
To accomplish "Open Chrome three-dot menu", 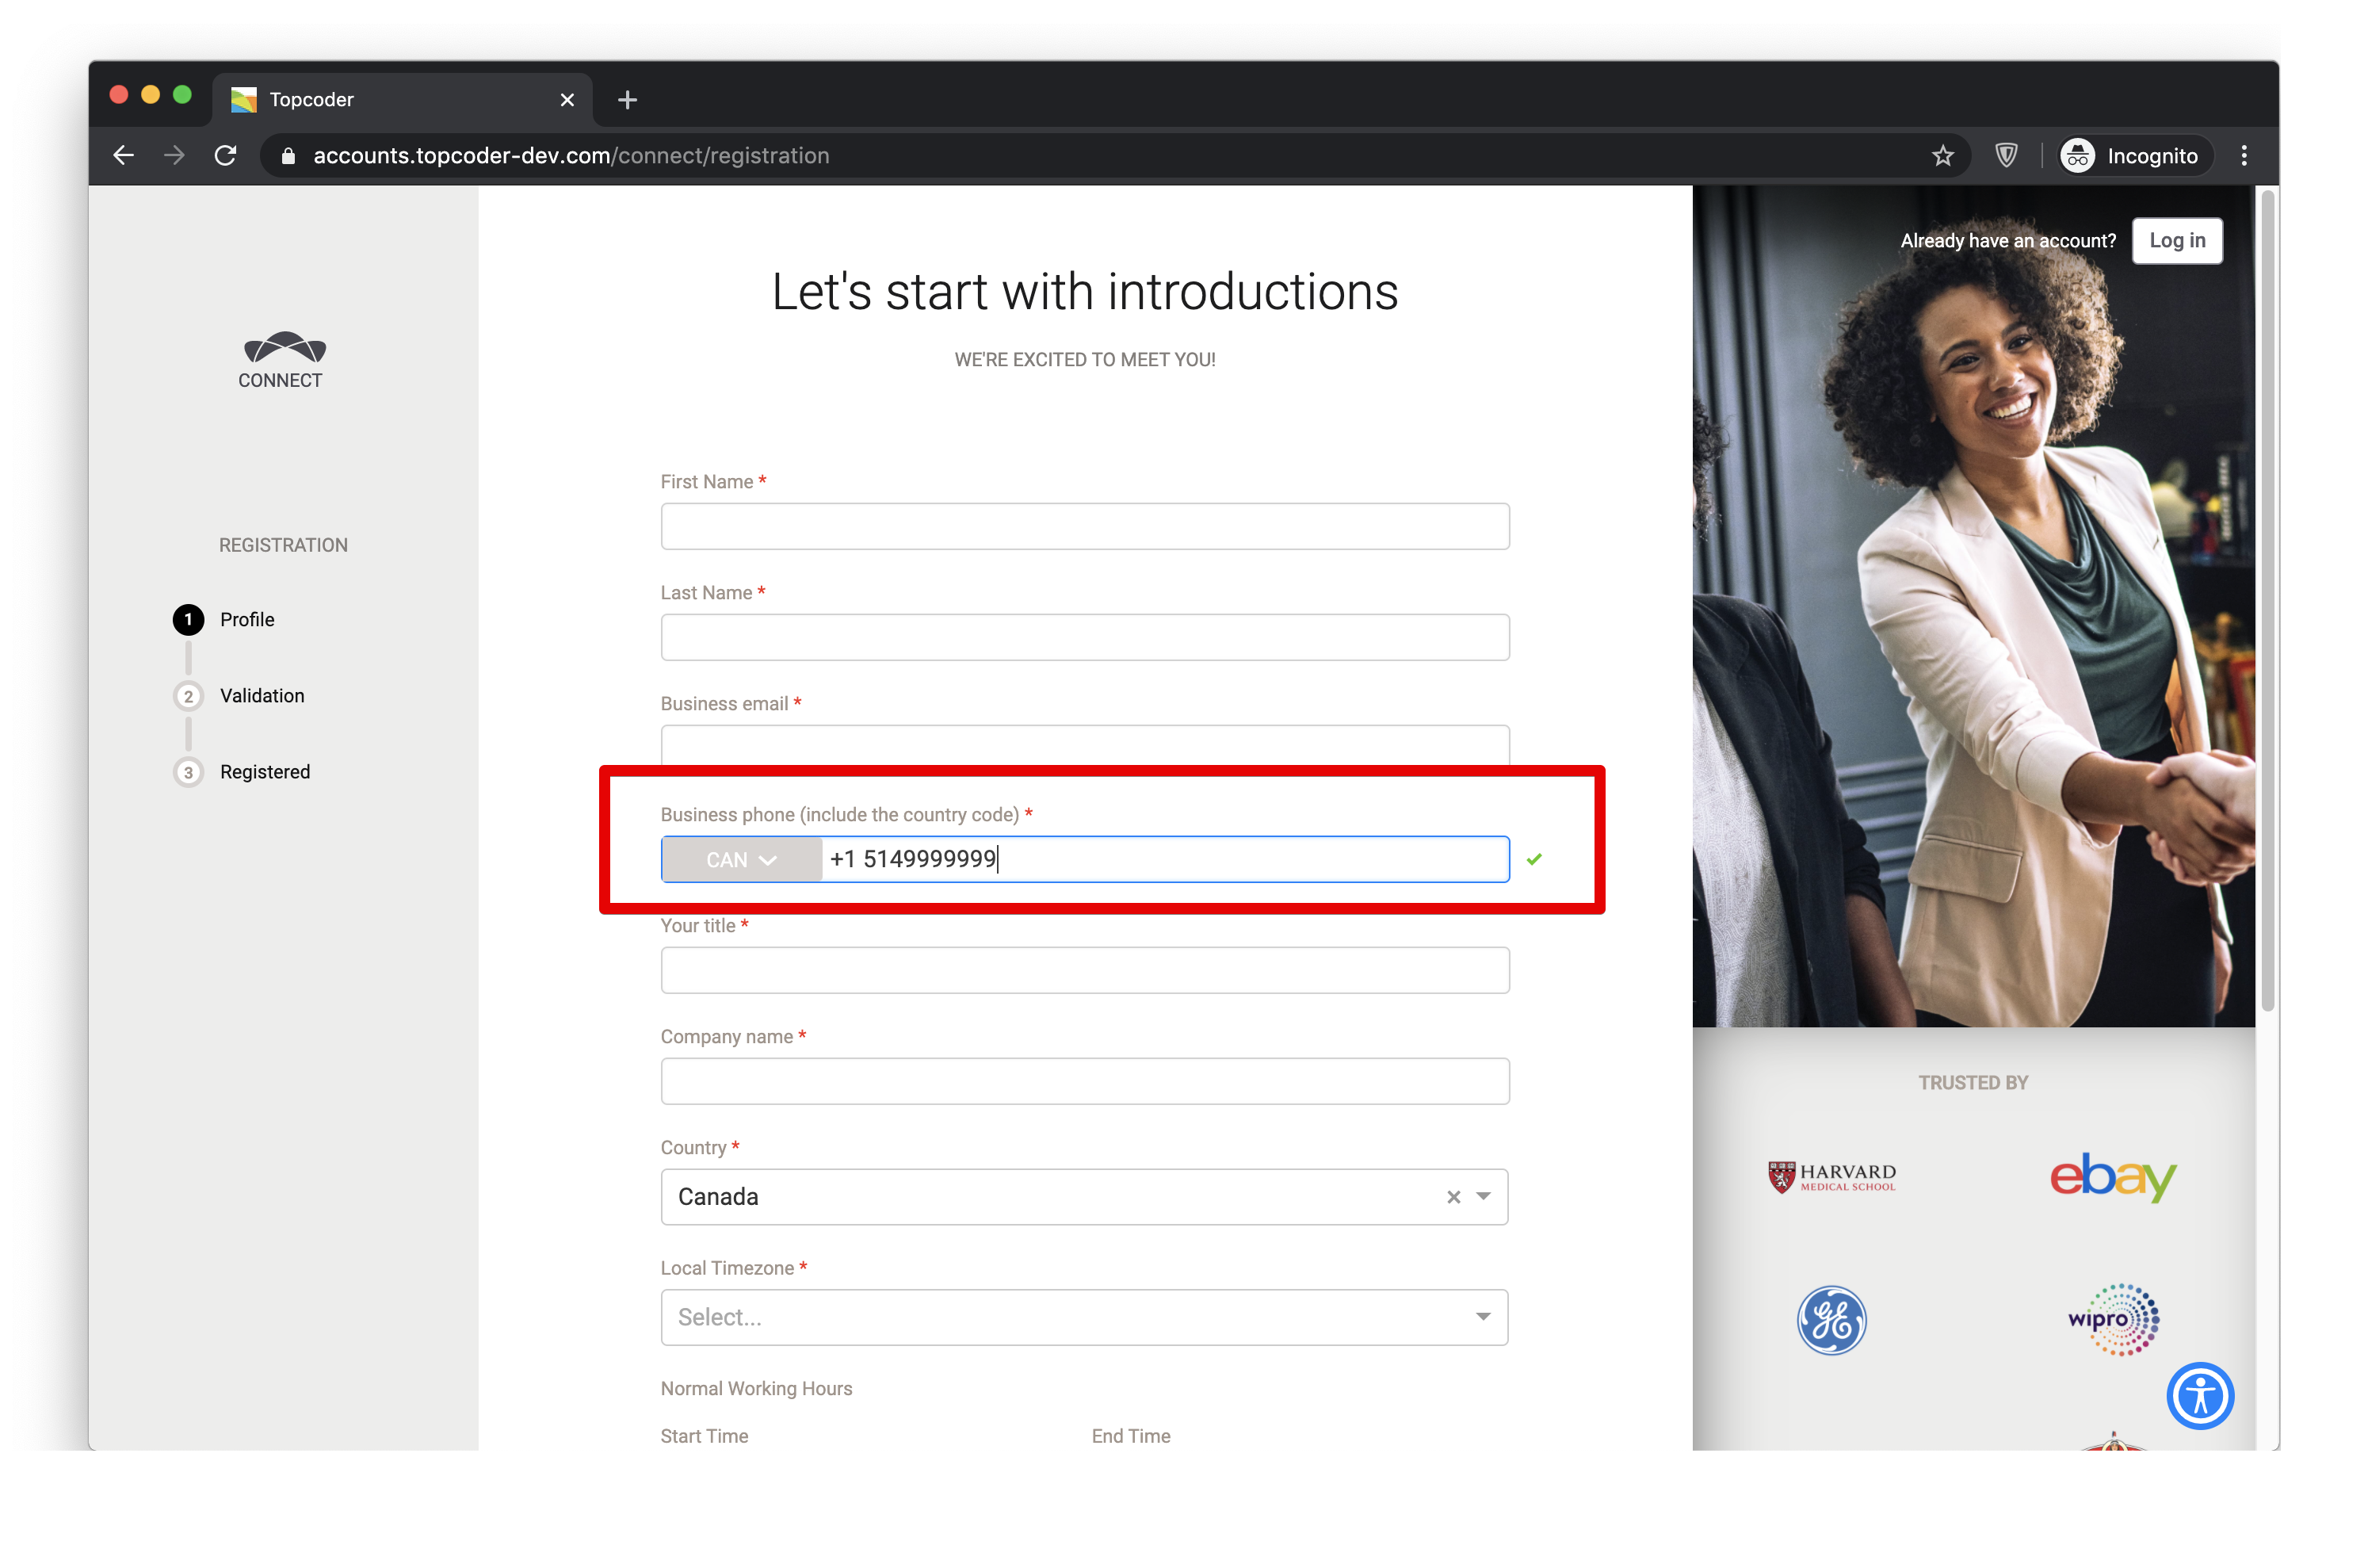I will [x=2244, y=156].
